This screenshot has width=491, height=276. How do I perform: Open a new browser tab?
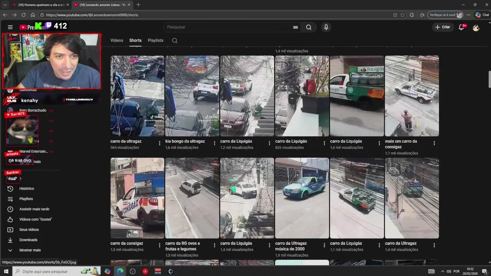(x=138, y=5)
